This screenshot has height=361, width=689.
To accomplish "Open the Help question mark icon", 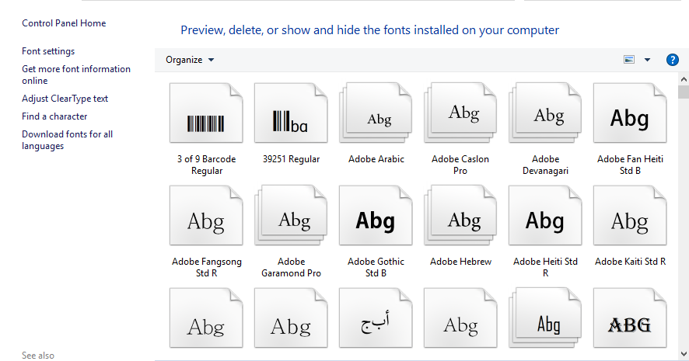I will pos(673,60).
